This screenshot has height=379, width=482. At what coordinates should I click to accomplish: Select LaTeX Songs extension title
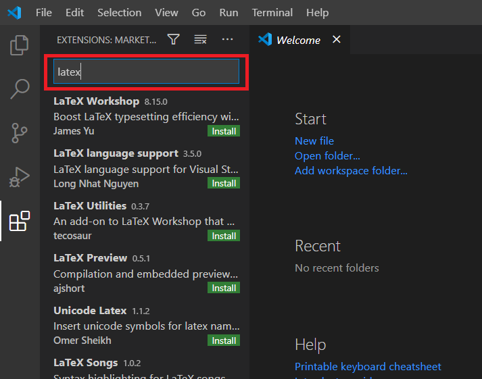pos(85,363)
